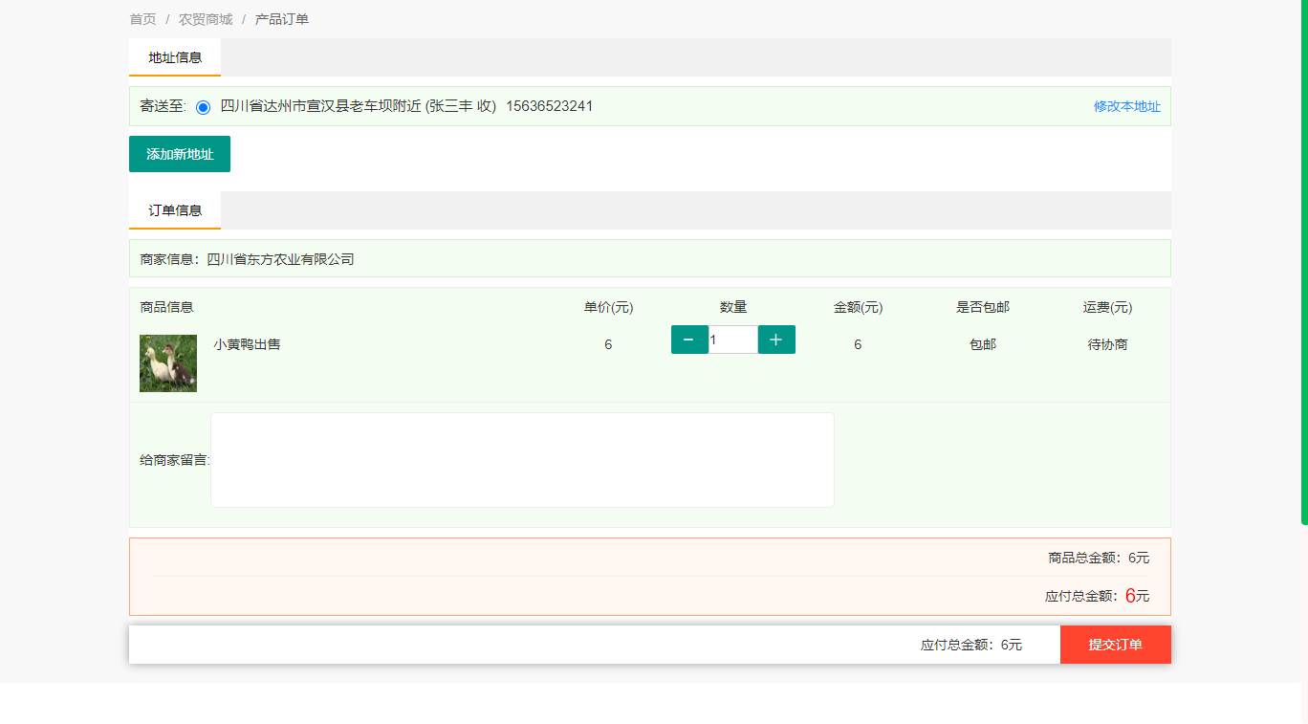
Task: Click the 产品订单 breadcrumb item
Action: (x=282, y=19)
